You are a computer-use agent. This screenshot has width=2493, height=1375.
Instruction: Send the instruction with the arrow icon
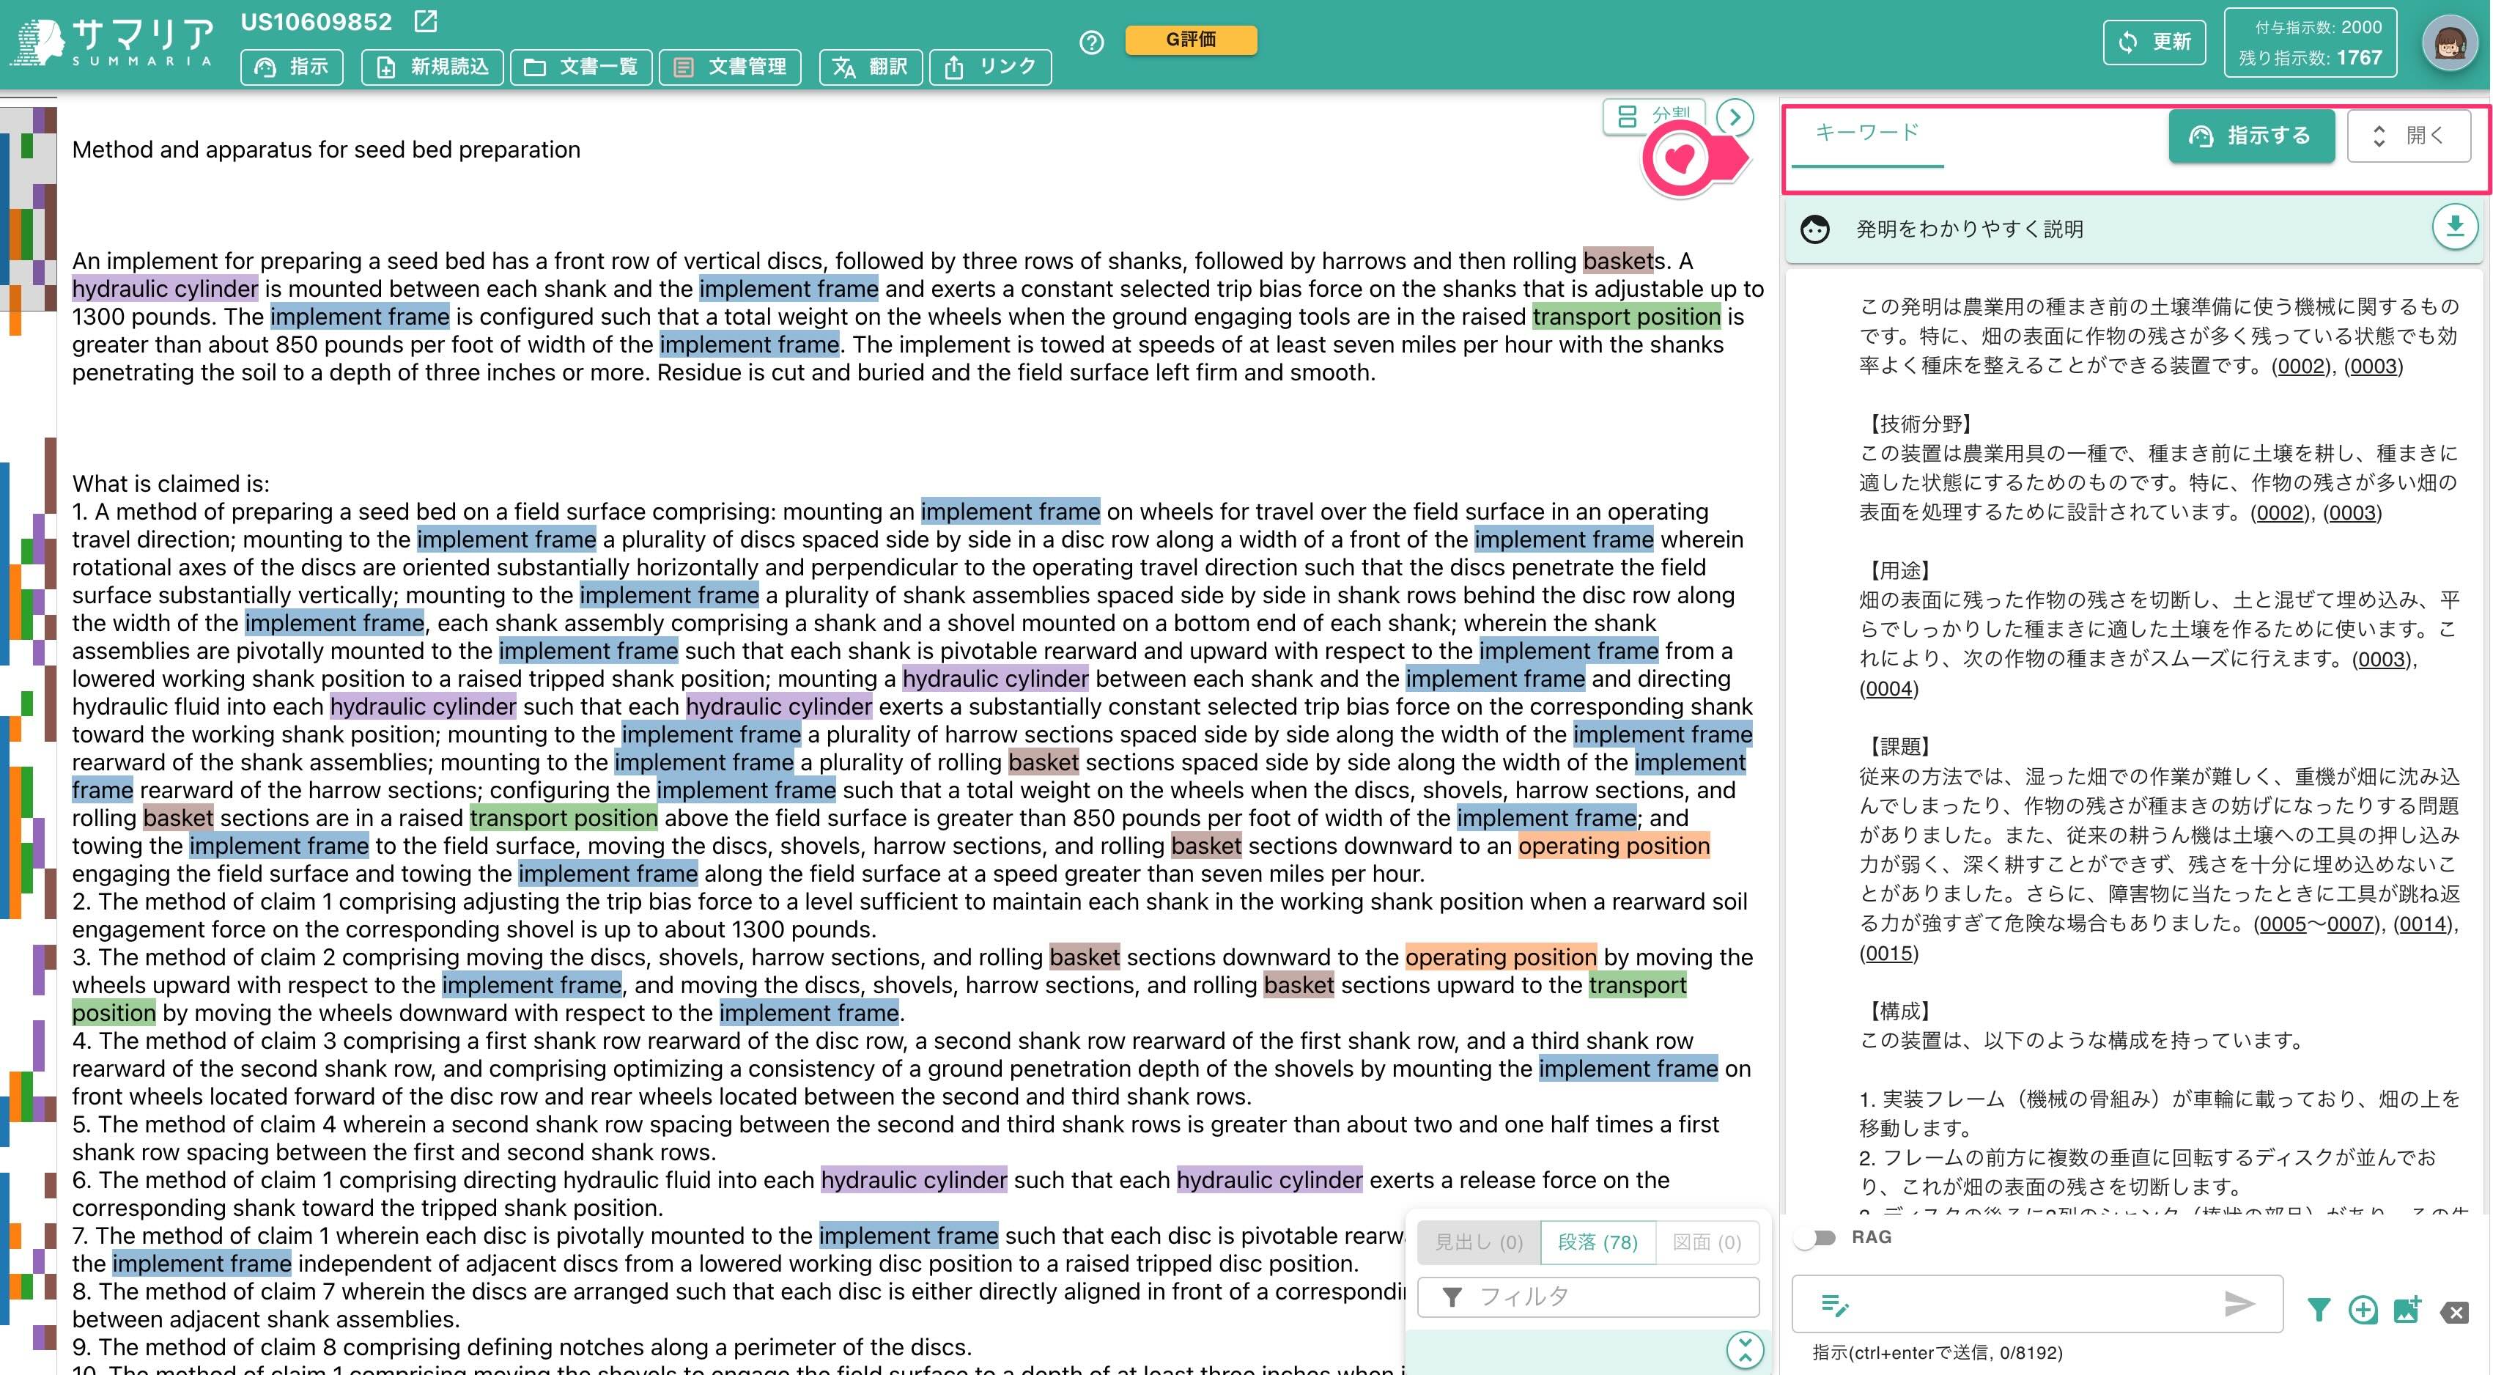coord(2239,1305)
